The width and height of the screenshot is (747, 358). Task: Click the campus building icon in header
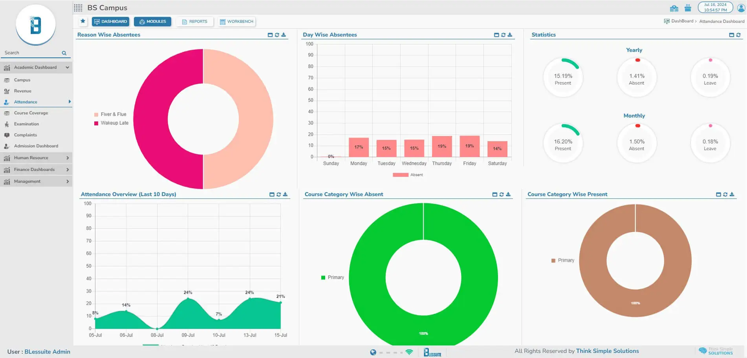pyautogui.click(x=674, y=8)
